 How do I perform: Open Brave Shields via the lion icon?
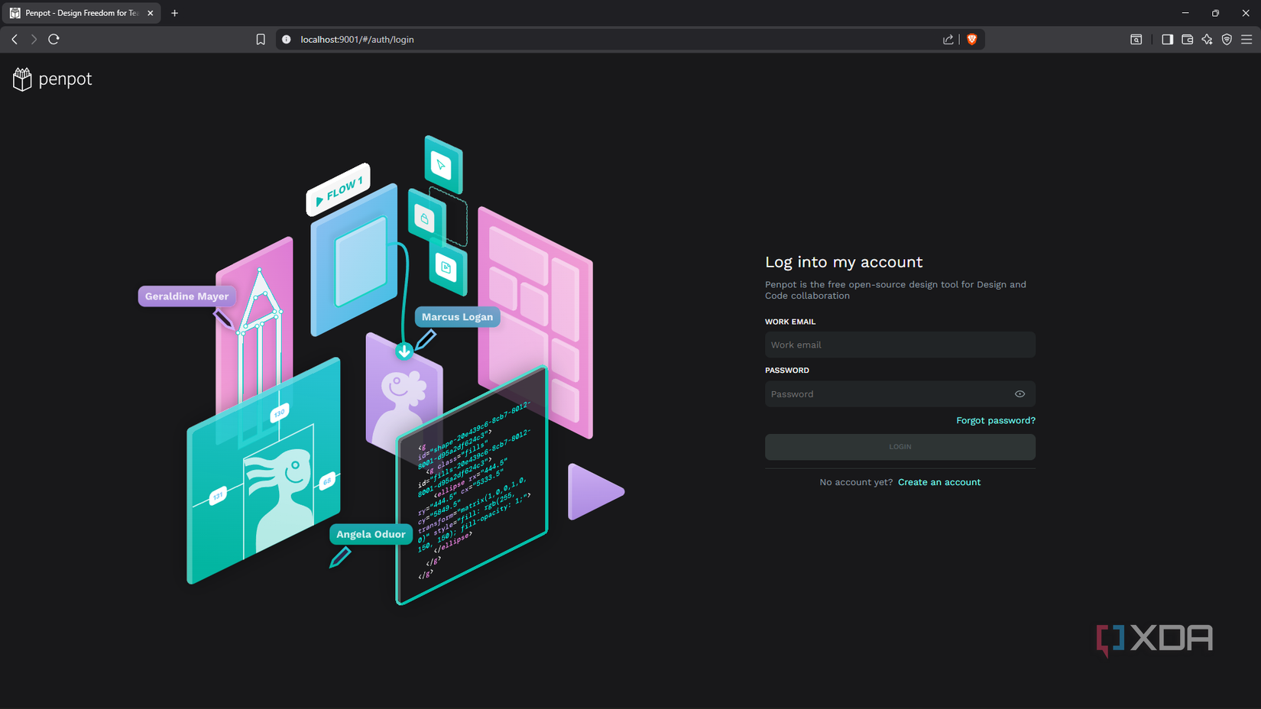point(971,39)
